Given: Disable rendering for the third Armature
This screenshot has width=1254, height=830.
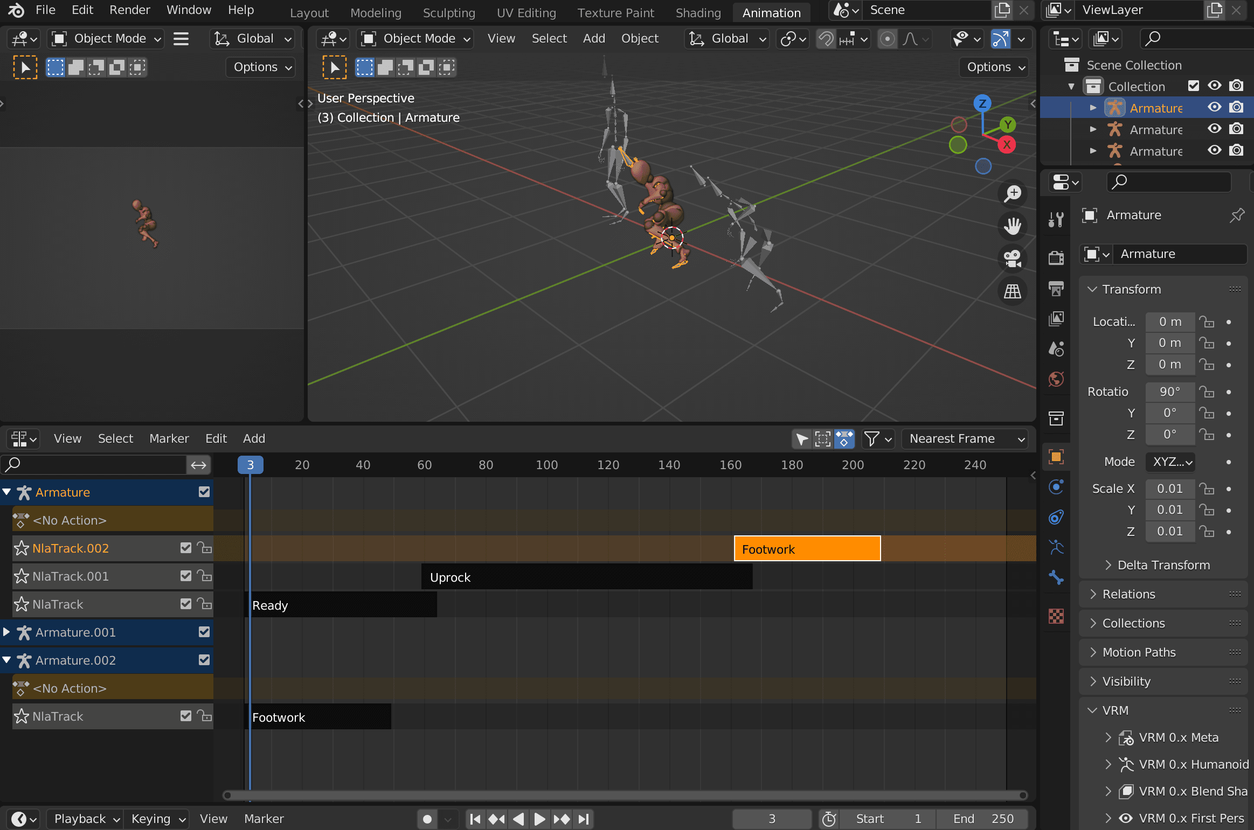Looking at the screenshot, I should coord(1236,151).
